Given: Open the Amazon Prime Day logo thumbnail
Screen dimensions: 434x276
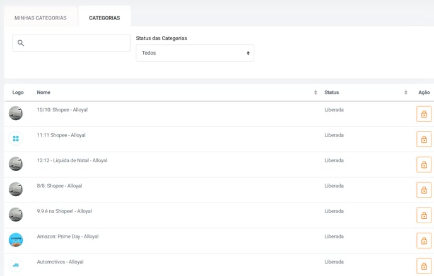Looking at the screenshot, I should click(x=16, y=240).
